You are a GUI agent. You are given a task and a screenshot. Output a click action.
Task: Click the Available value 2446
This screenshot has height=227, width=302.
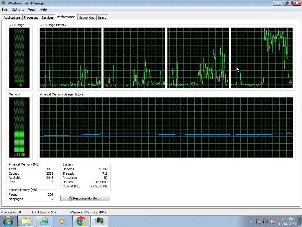[x=50, y=178]
